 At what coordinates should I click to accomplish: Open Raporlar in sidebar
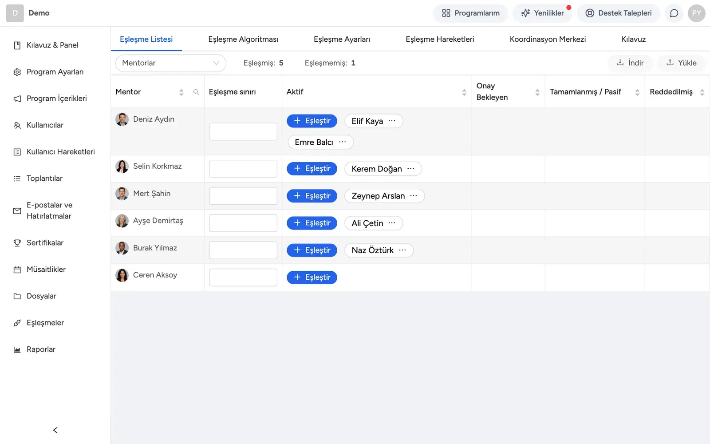[x=41, y=349]
